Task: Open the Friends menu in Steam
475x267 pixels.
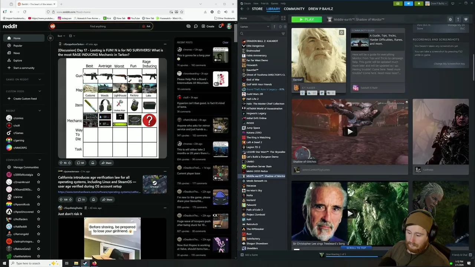Action: pos(265,3)
